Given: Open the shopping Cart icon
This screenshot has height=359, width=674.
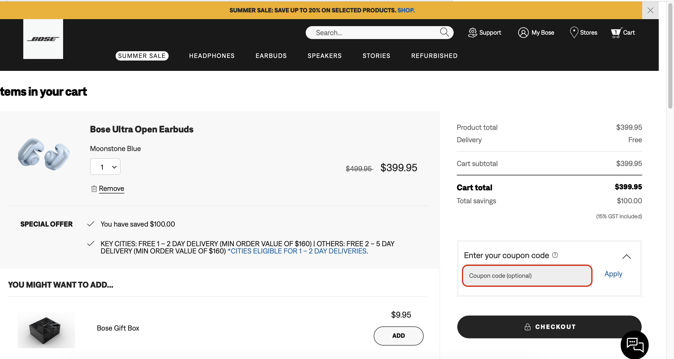Looking at the screenshot, I should tap(616, 33).
